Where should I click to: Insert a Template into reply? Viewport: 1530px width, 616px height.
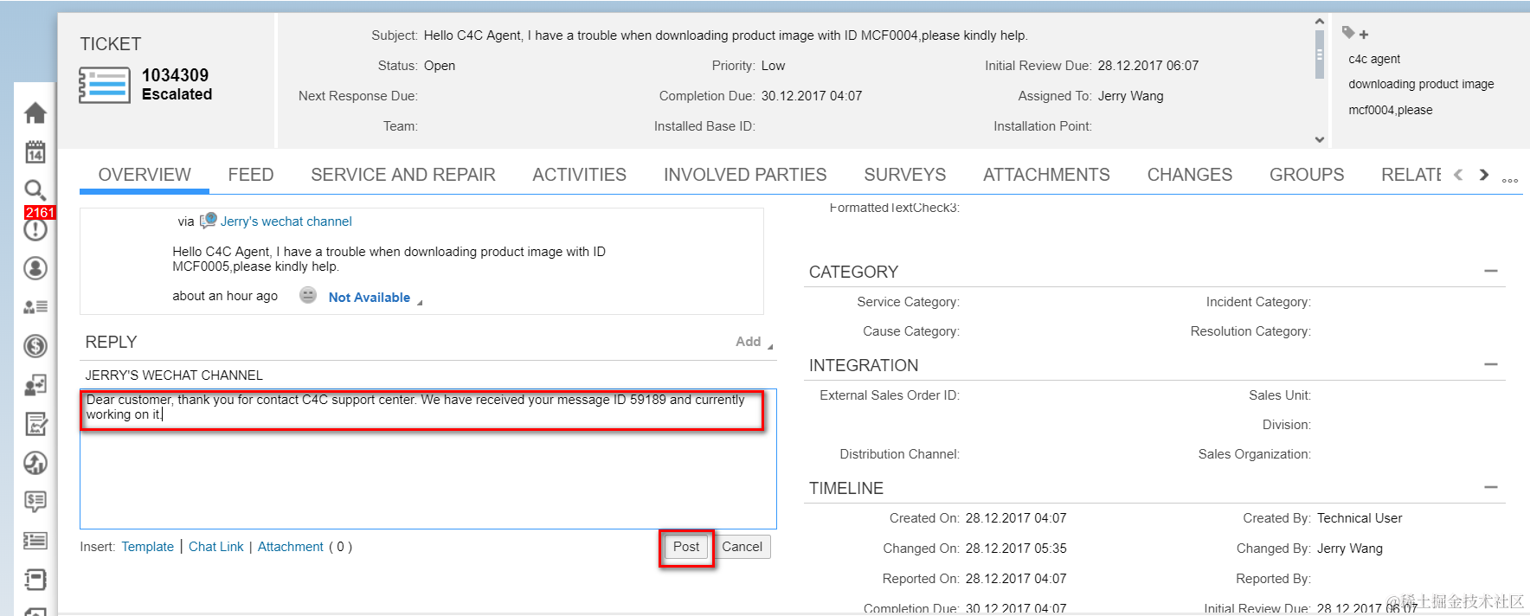click(148, 547)
